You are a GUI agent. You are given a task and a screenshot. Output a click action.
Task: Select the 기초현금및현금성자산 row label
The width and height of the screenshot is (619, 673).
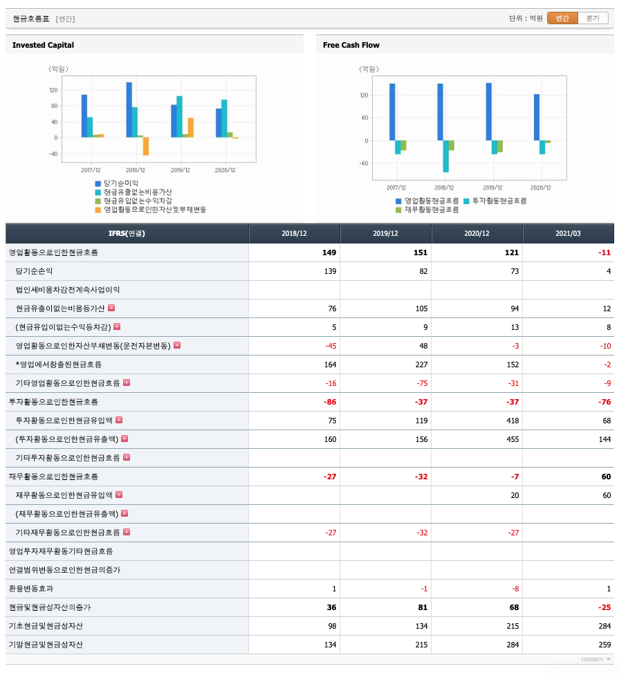[x=46, y=626]
